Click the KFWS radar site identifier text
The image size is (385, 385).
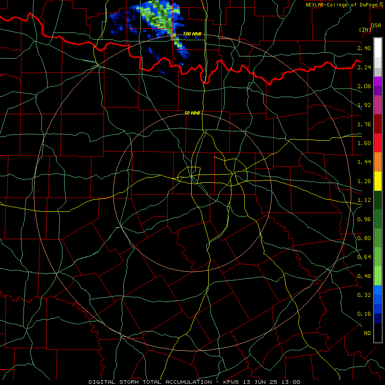pyautogui.click(x=232, y=382)
